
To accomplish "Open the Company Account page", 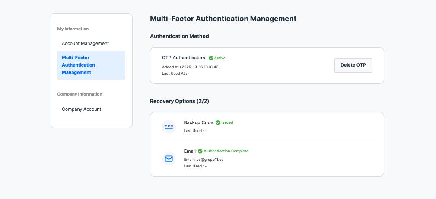I will [81, 109].
